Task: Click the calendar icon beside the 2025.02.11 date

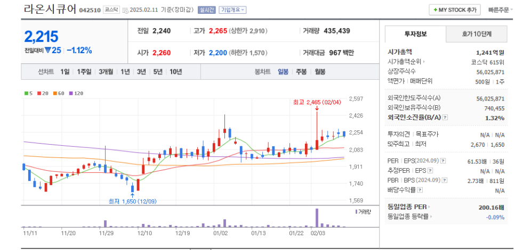Action: click(125, 10)
